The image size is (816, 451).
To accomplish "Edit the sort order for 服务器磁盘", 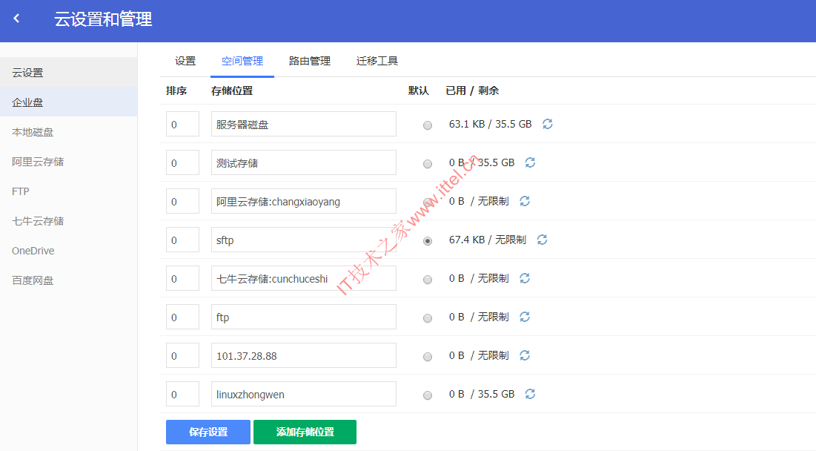I will pyautogui.click(x=182, y=124).
